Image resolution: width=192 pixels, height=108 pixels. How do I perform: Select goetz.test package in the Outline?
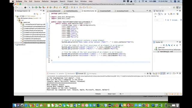coord(161,47)
